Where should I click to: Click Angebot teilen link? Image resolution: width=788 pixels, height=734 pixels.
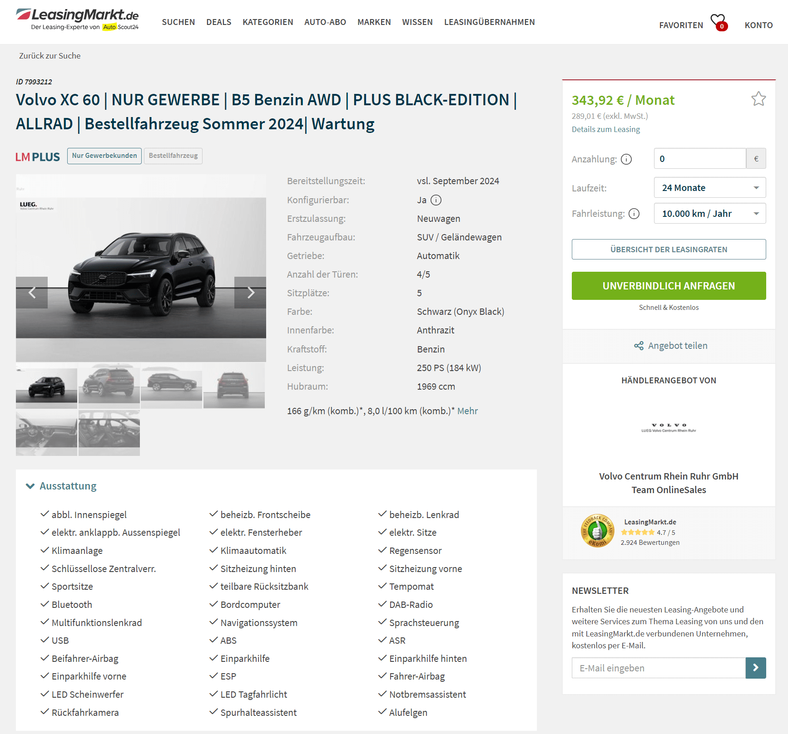[x=678, y=346]
